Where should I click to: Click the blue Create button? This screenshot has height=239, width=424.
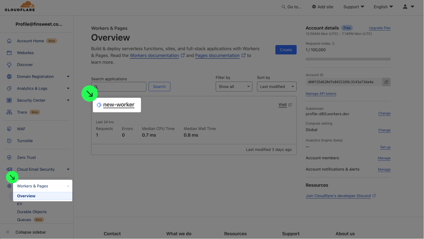[286, 50]
